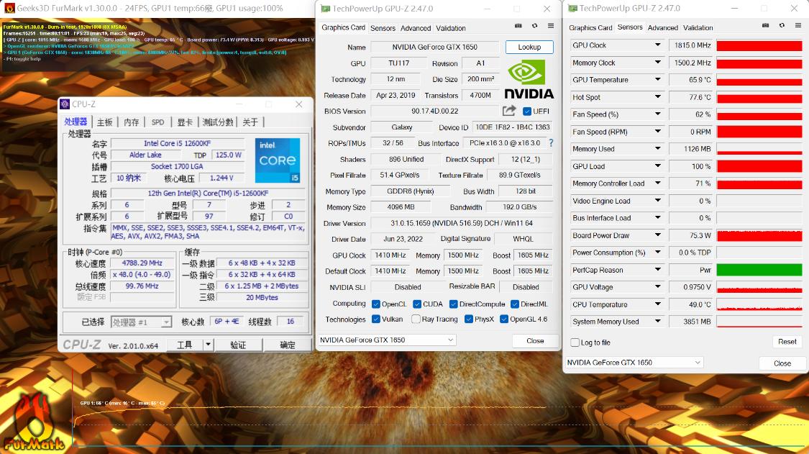Click the Lookup button in GPU-Z

pyautogui.click(x=529, y=46)
